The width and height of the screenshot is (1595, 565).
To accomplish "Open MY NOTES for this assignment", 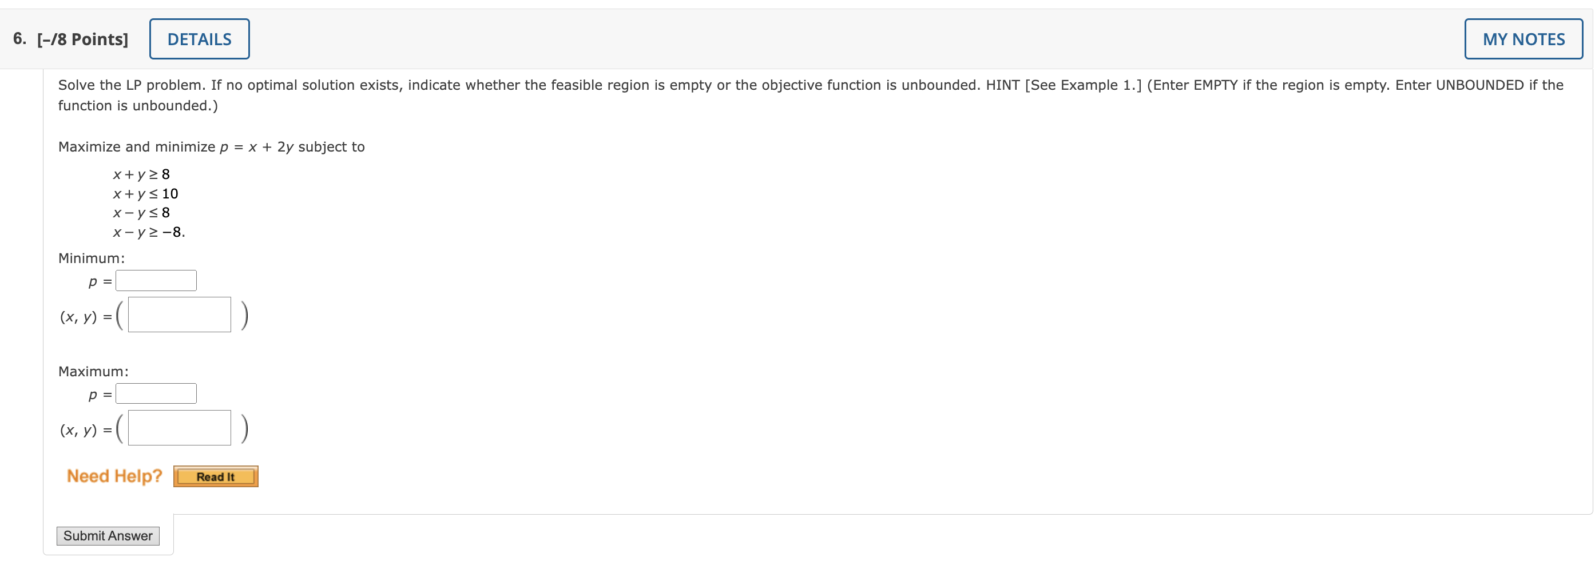I will click(1523, 38).
